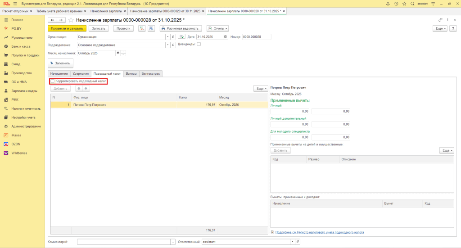Expand the Подразделение dropdown arrow

tap(167, 45)
